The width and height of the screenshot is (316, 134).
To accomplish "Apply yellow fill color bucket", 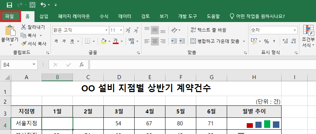I will [x=103, y=41].
